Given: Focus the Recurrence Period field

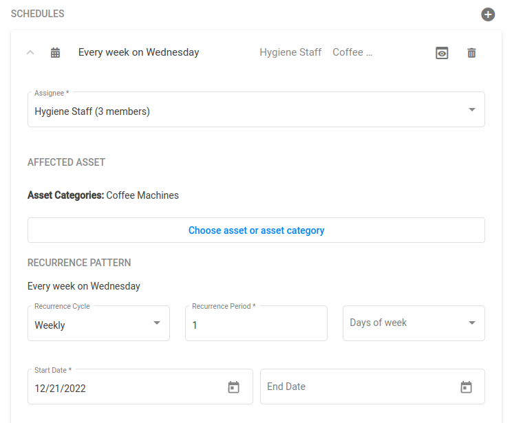Looking at the screenshot, I should (256, 323).
